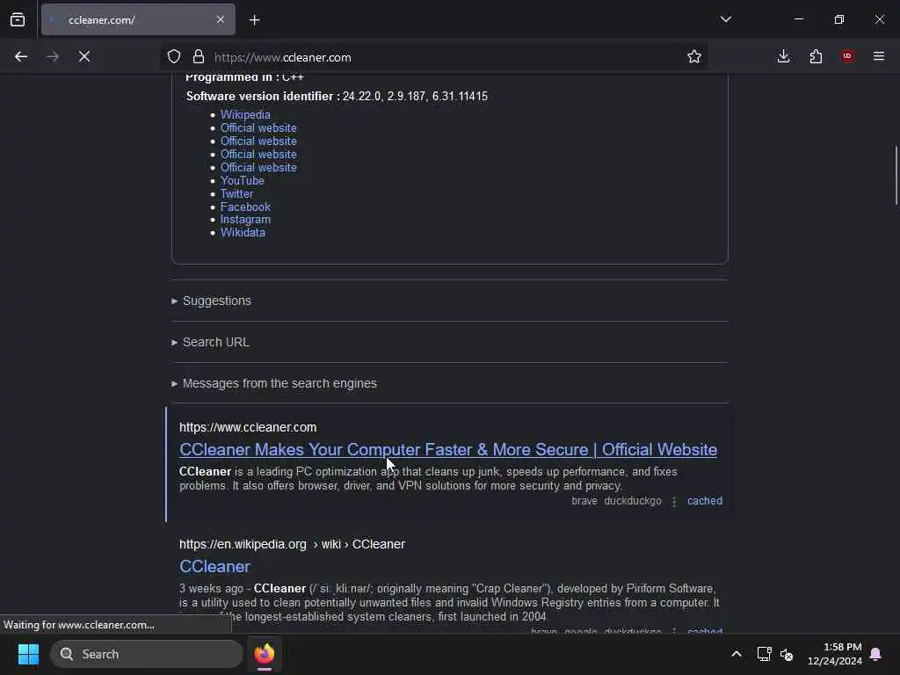Screen dimensions: 900x675
Task: Open the Facebook infobox link
Action: pyautogui.click(x=246, y=207)
